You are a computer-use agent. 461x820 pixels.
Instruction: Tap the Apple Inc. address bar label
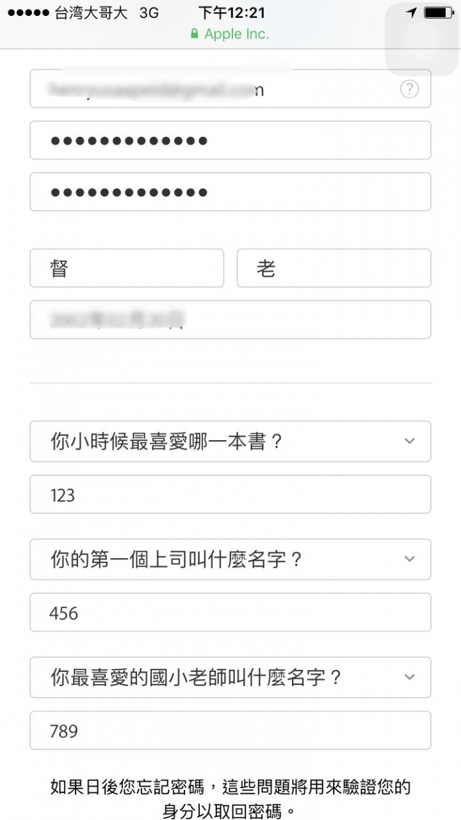tap(237, 34)
